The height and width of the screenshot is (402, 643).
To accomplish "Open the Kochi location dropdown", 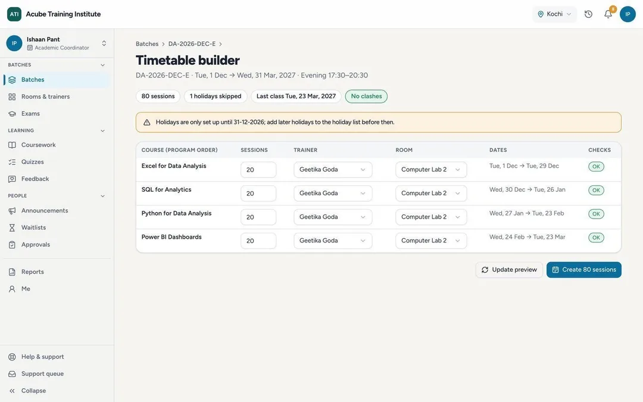I will tap(554, 14).
